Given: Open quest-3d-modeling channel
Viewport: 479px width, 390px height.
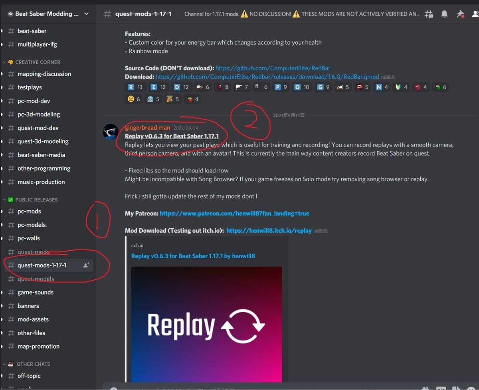Looking at the screenshot, I should (48, 141).
